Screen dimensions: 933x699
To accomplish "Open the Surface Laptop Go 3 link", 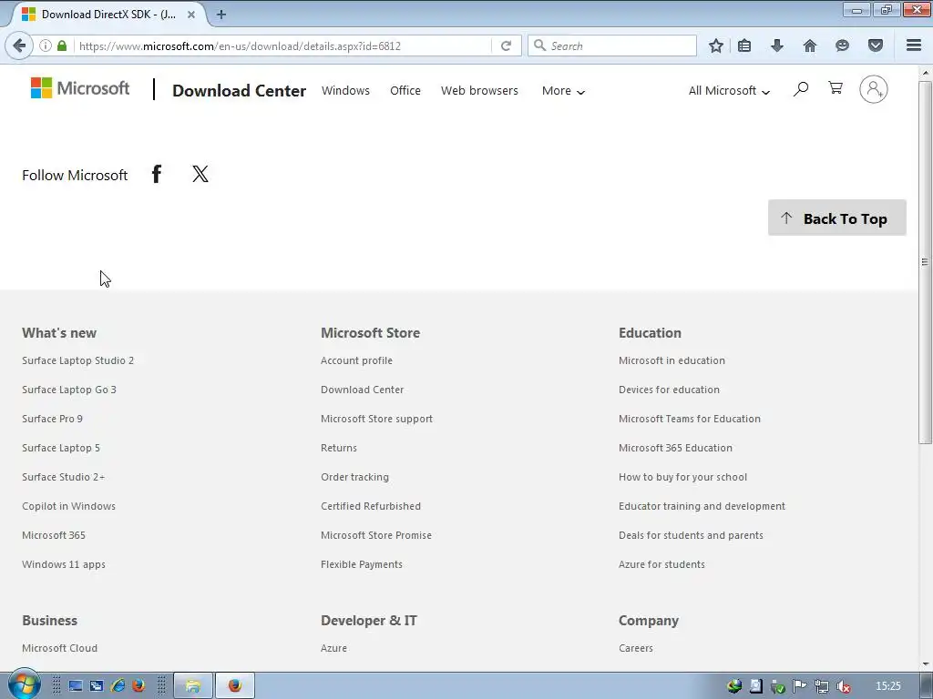I will pos(69,390).
